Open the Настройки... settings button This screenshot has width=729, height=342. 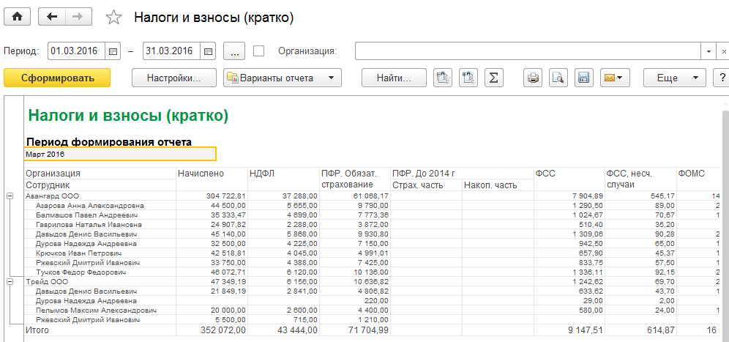(173, 78)
